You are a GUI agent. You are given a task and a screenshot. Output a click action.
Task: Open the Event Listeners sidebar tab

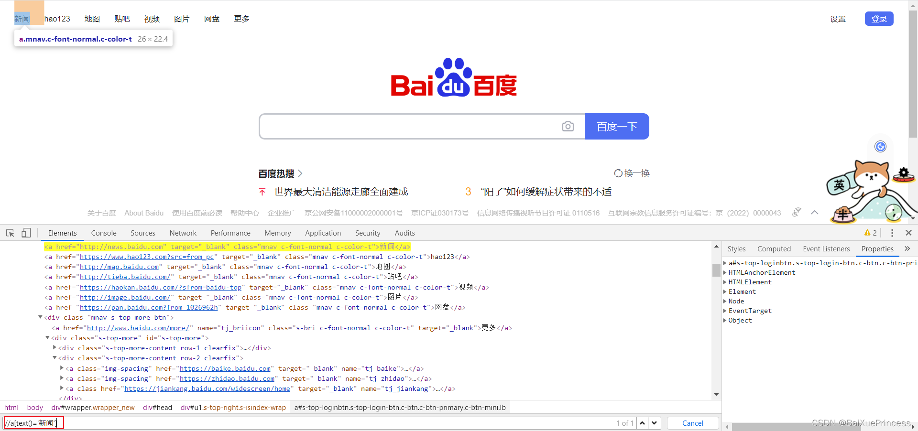pos(826,249)
